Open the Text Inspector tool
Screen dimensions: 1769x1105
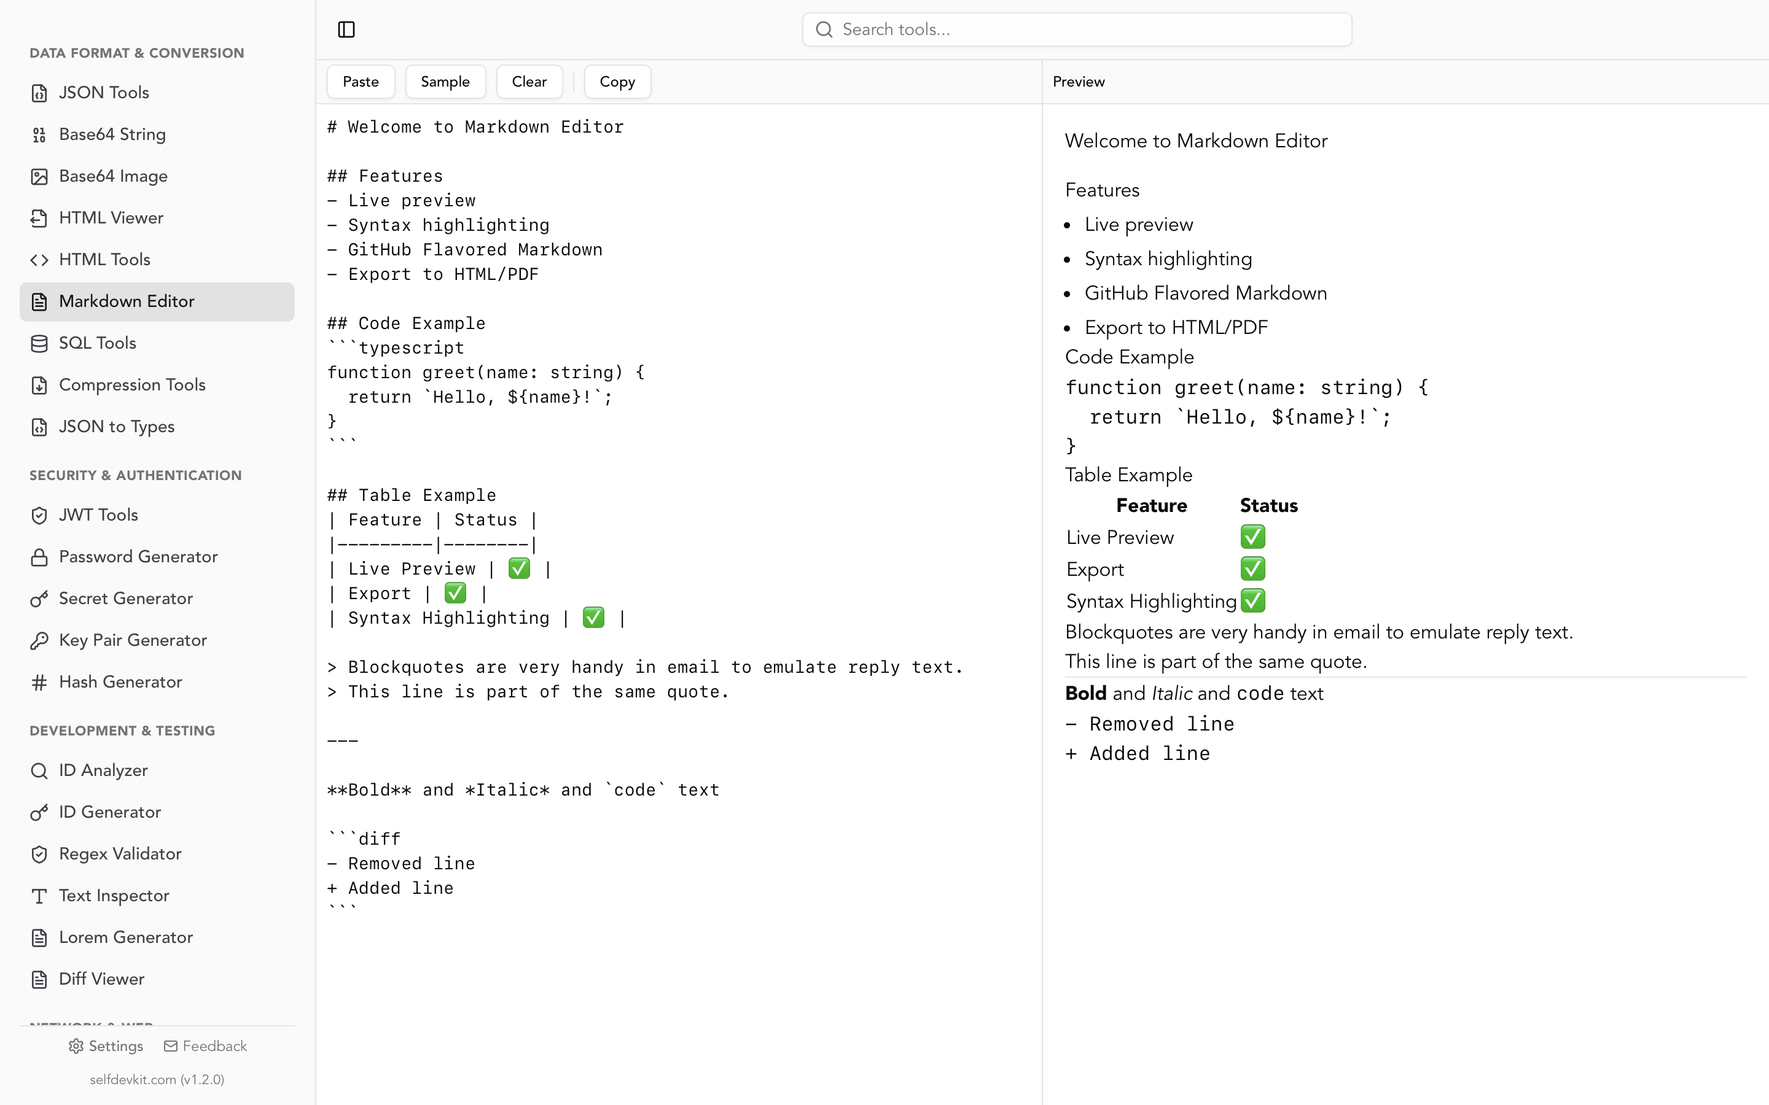click(x=157, y=895)
